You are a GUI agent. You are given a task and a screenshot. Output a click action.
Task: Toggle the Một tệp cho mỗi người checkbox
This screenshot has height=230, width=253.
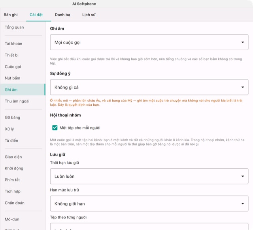click(55, 128)
